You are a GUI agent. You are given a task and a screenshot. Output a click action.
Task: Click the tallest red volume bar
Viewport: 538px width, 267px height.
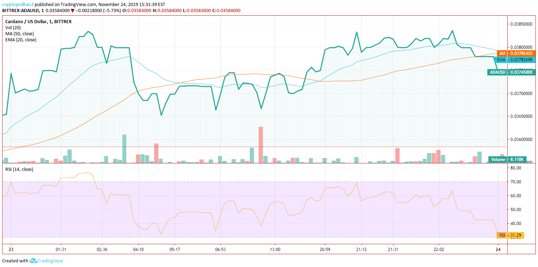pyautogui.click(x=261, y=145)
